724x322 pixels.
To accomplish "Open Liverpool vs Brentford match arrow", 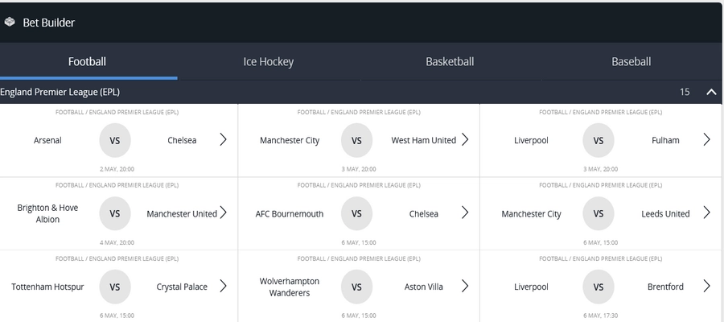I will pos(706,286).
